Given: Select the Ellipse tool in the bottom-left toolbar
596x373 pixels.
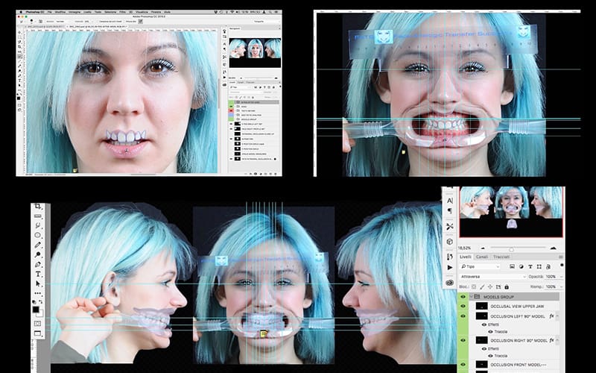Looking at the screenshot, I should click(x=38, y=235).
